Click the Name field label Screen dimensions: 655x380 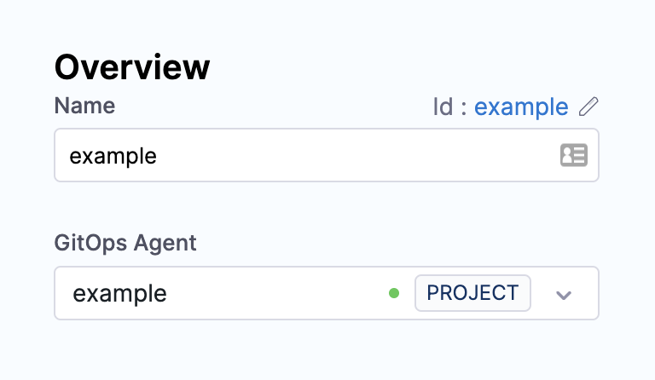coord(84,106)
